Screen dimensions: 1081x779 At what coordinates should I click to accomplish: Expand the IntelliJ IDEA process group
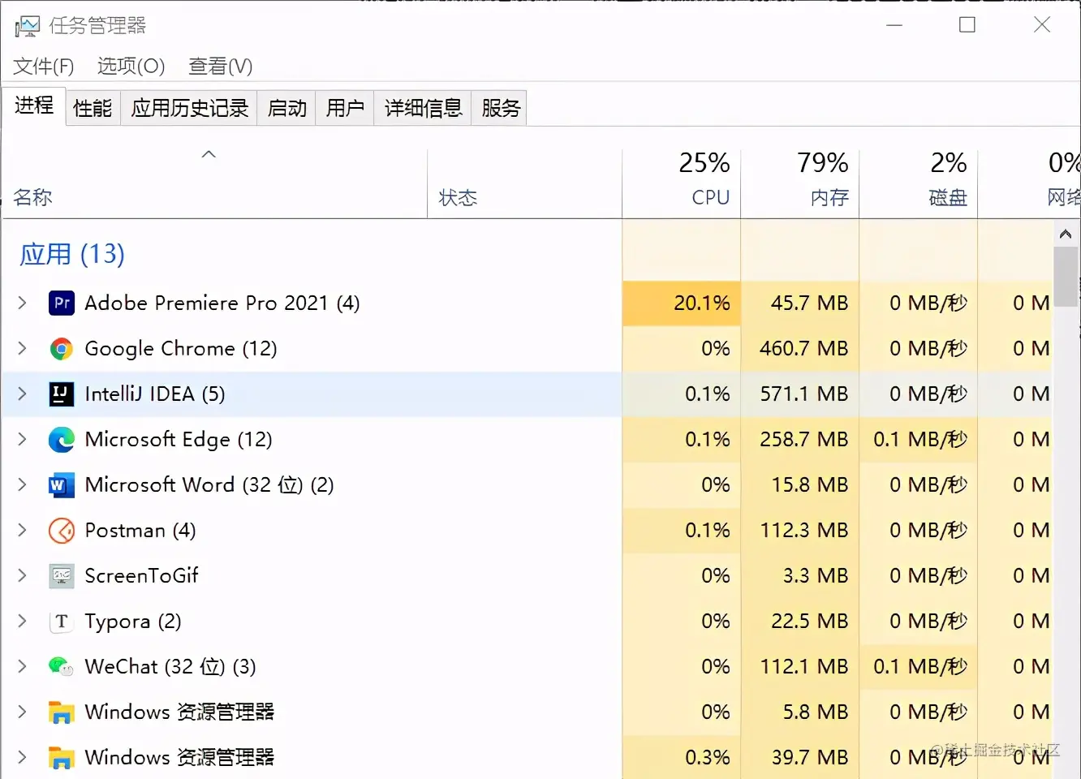tap(23, 394)
